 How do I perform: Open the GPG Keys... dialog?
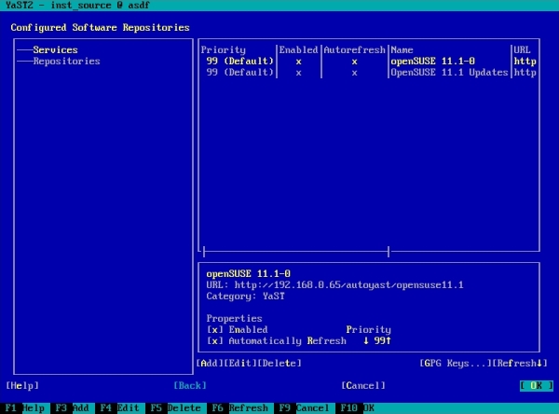pyautogui.click(x=456, y=364)
